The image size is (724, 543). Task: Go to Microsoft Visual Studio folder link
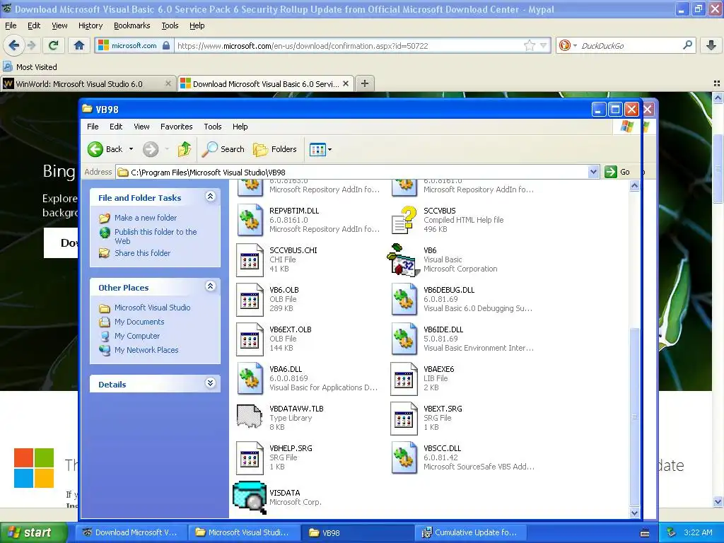(x=153, y=308)
